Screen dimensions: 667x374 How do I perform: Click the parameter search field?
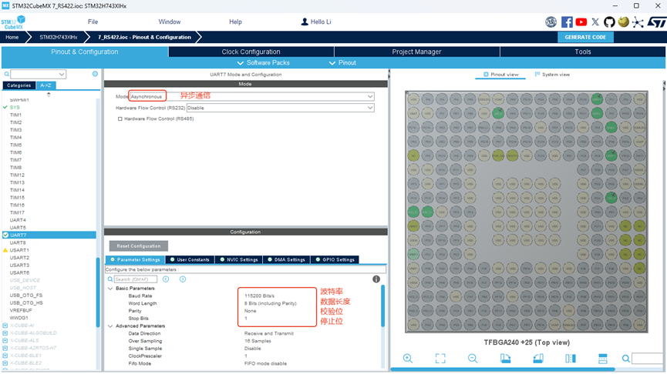pyautogui.click(x=135, y=279)
